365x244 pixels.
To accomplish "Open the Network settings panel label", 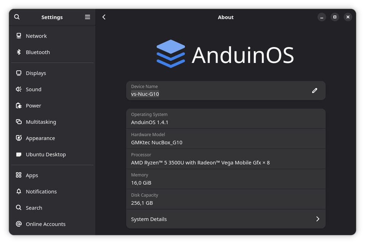I will (36, 36).
